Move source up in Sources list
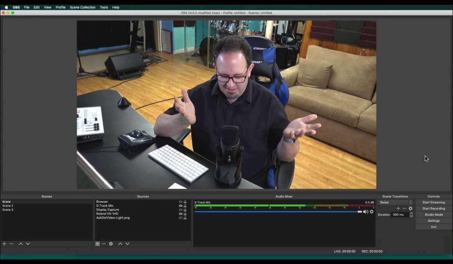The height and width of the screenshot is (264, 453). [x=120, y=244]
